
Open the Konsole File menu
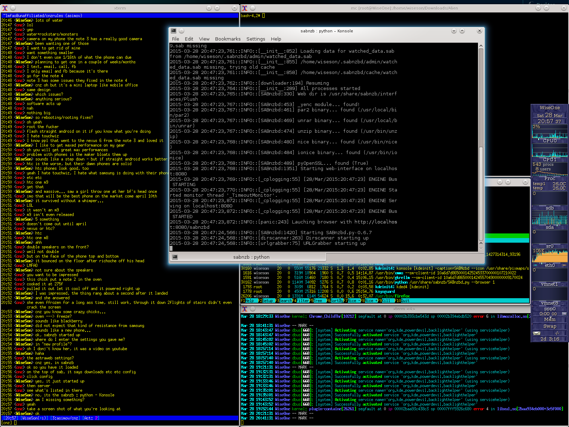(176, 39)
